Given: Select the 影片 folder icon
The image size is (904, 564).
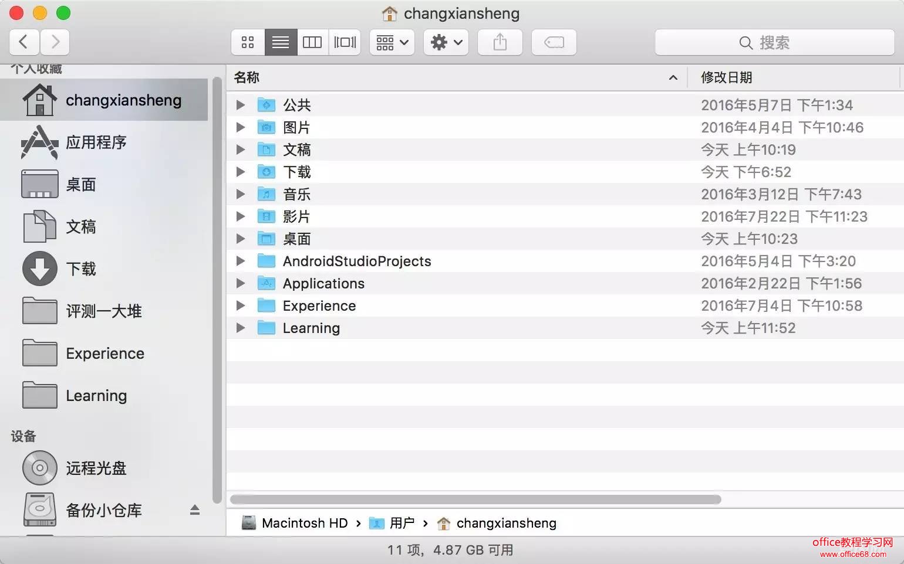Looking at the screenshot, I should coord(267,216).
